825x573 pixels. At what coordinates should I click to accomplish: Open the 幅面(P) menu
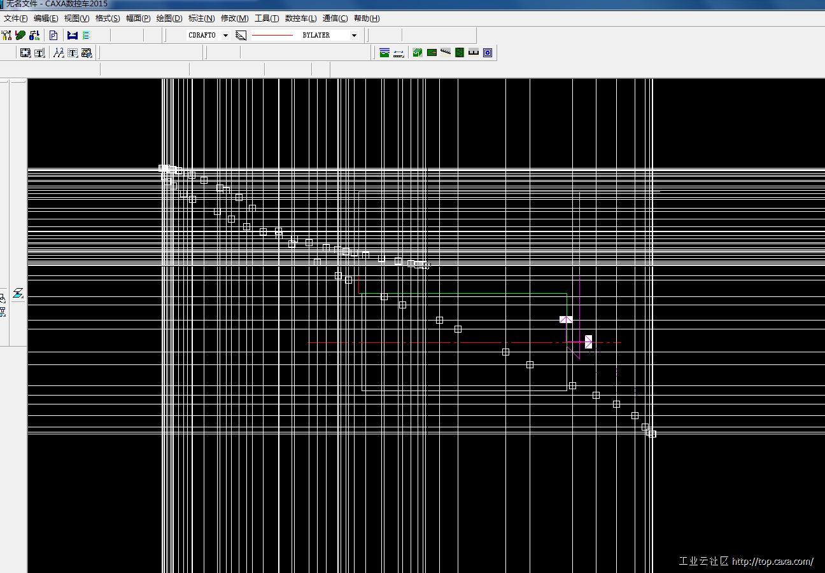[x=138, y=18]
